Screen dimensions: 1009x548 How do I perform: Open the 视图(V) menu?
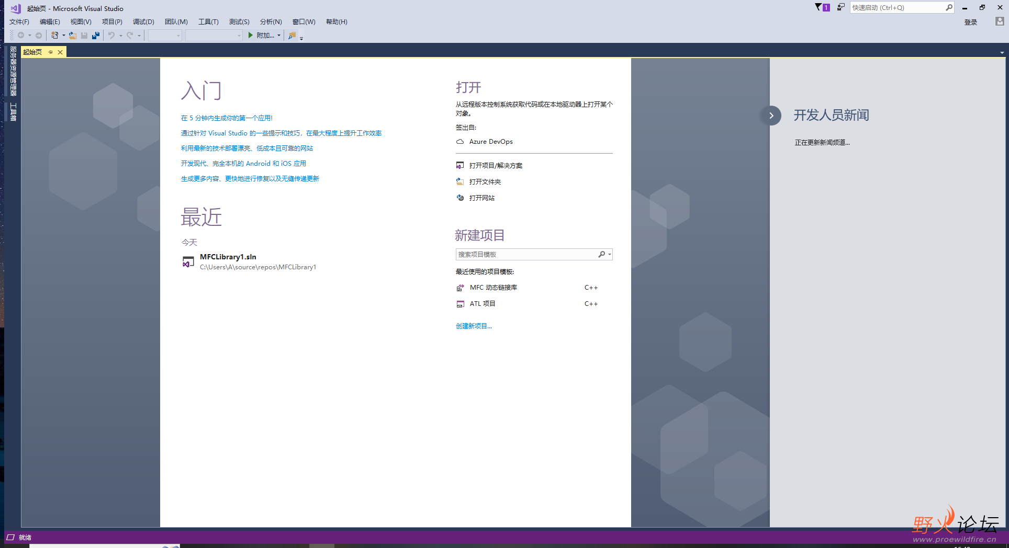point(81,22)
